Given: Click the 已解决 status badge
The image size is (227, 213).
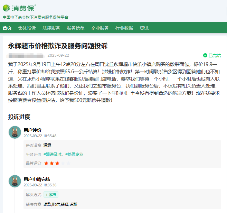Looking at the screenshot, I should (51, 195).
